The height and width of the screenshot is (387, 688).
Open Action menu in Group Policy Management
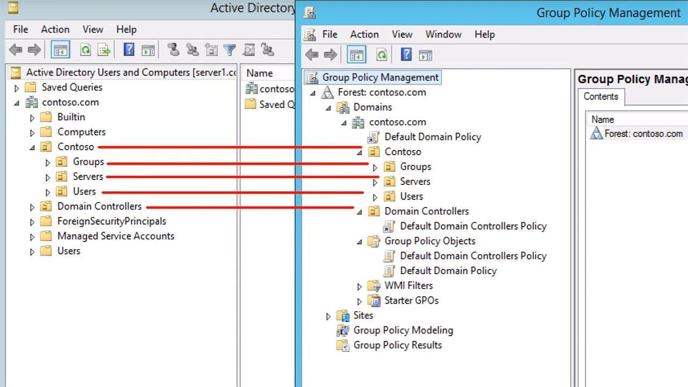364,34
